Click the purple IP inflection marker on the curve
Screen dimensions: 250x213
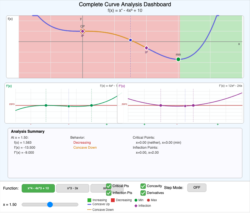[x=146, y=48]
